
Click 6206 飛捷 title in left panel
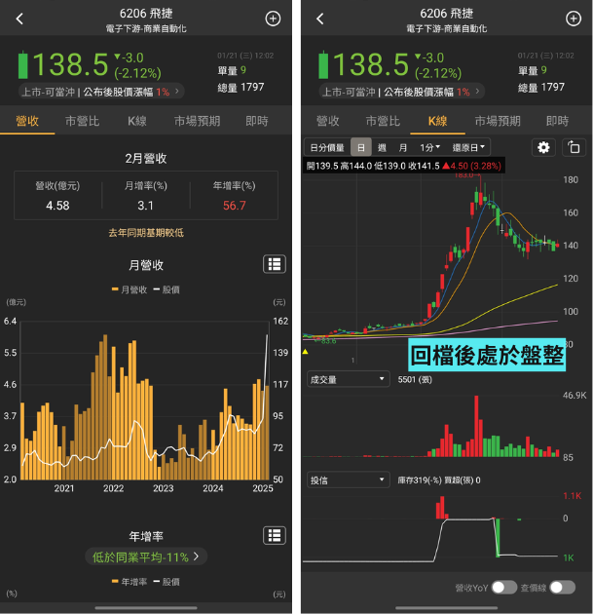146,14
